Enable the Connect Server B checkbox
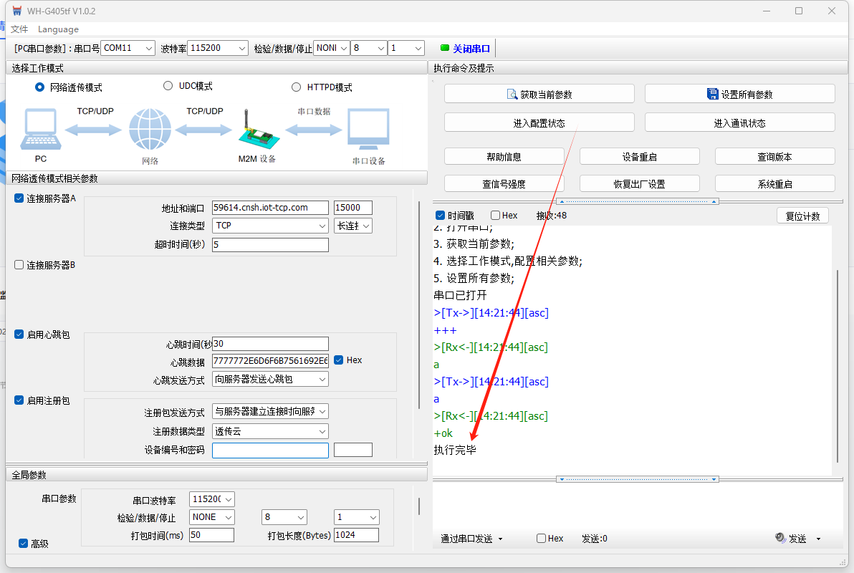Screen dimensions: 854x573 [x=19, y=265]
